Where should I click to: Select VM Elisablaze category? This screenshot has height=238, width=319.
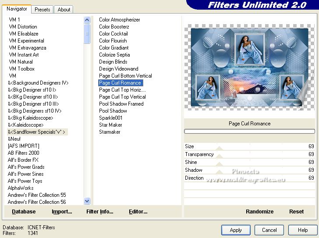pos(24,34)
